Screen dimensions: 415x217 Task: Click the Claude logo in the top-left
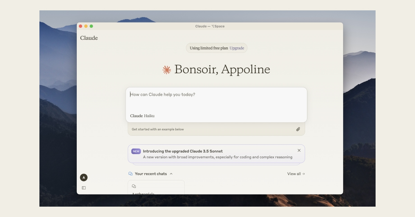pyautogui.click(x=89, y=38)
